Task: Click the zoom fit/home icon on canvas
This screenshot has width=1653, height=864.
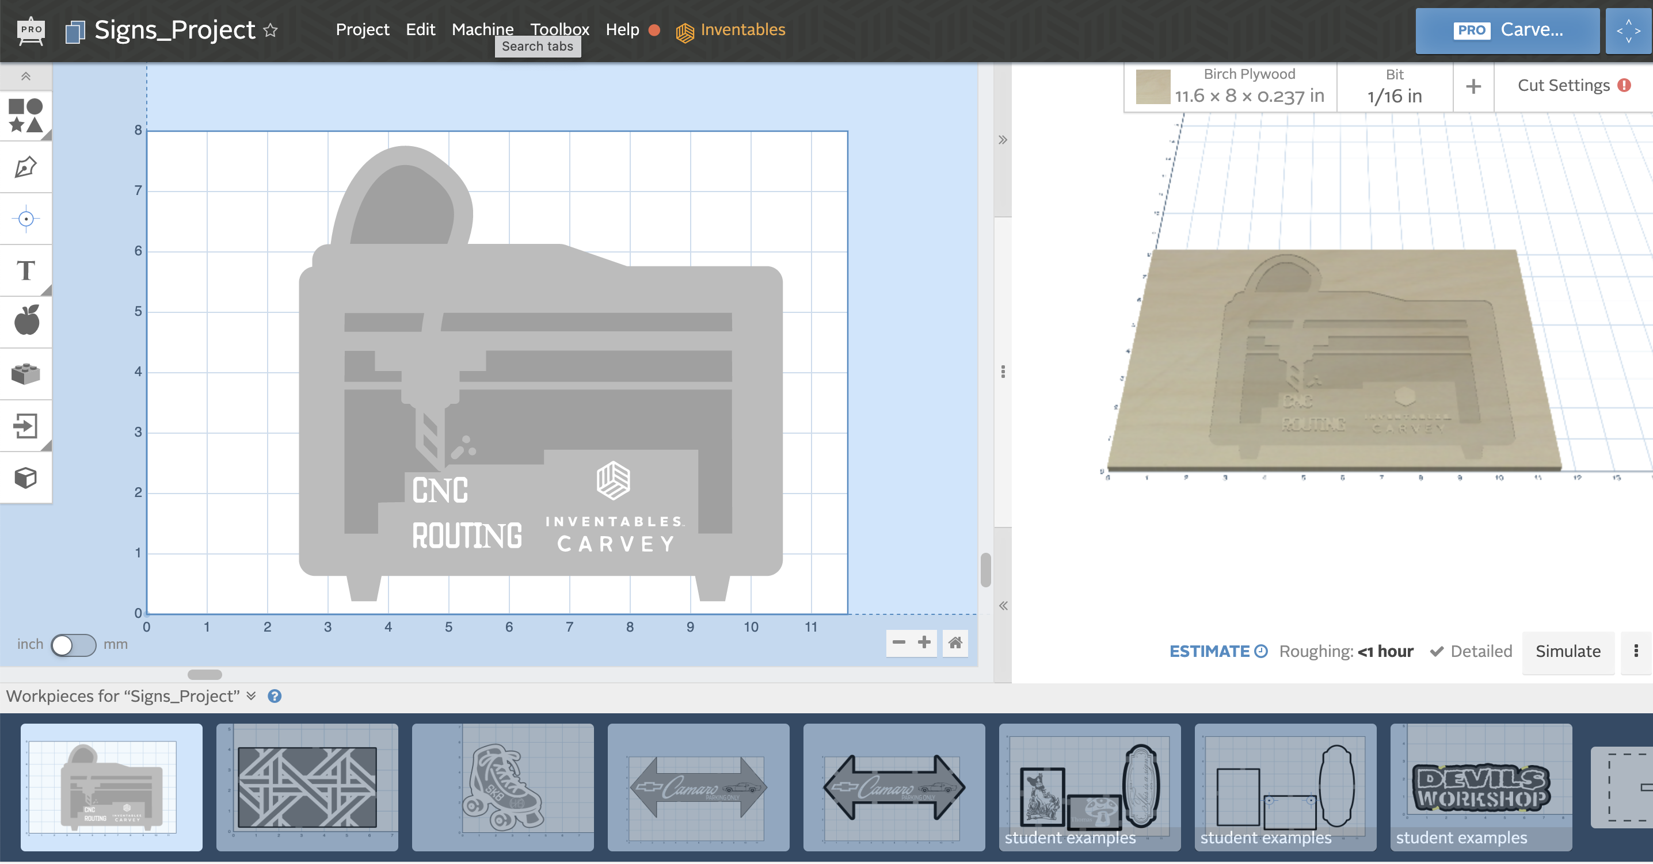Action: pos(954,643)
